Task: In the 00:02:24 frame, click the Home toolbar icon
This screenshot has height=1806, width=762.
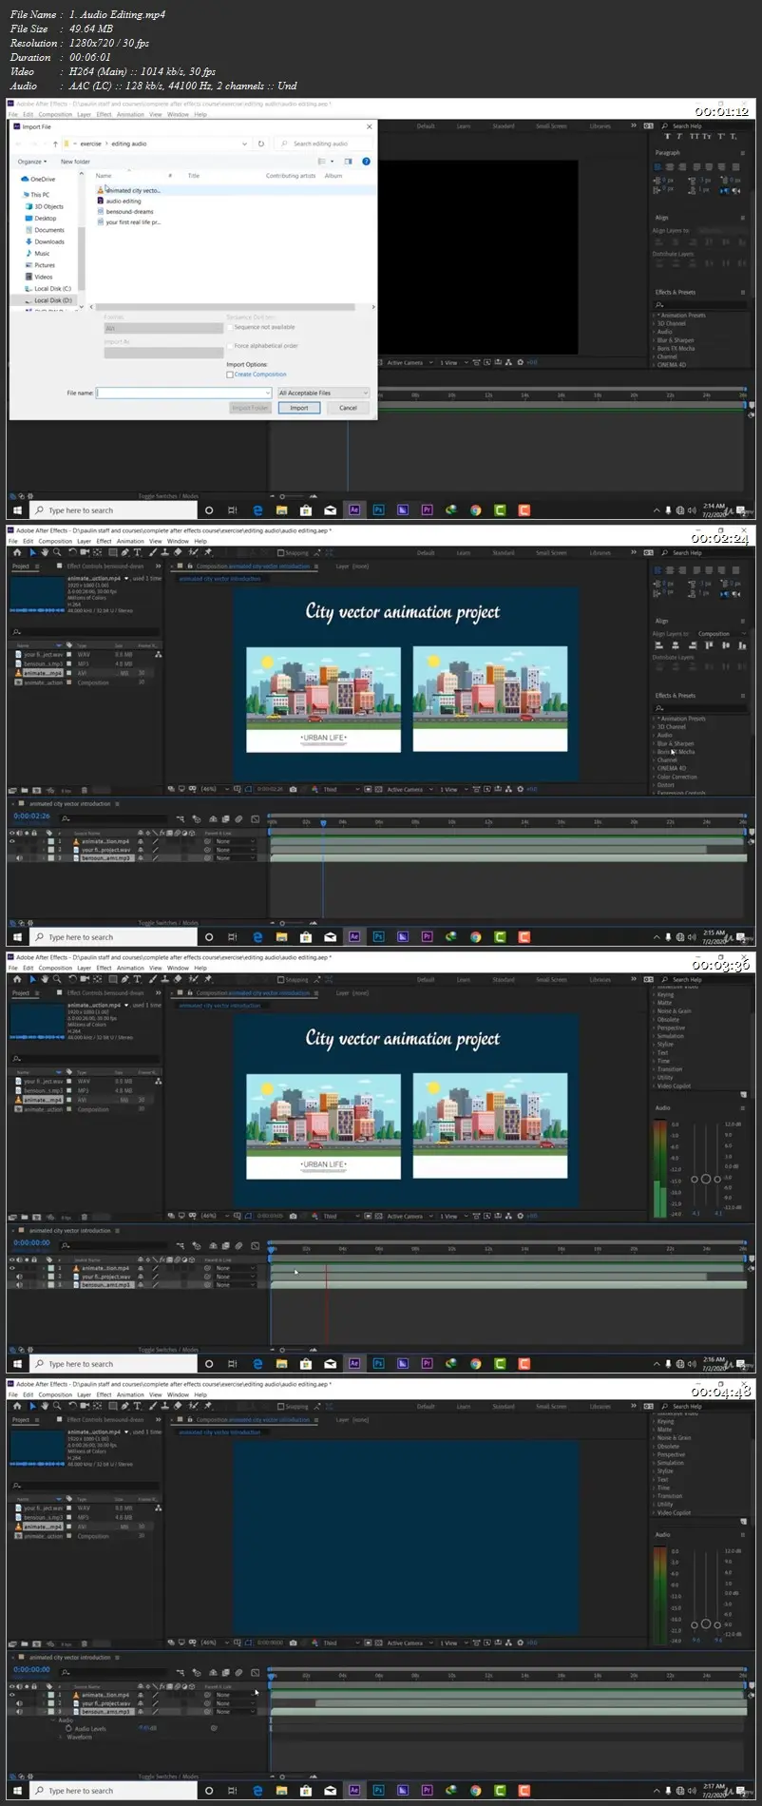Action: (x=17, y=552)
